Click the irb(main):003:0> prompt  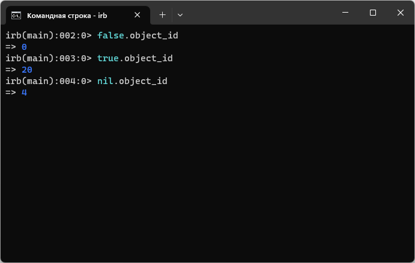click(x=48, y=58)
